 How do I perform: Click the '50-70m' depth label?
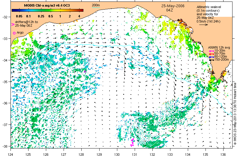[220, 54]
